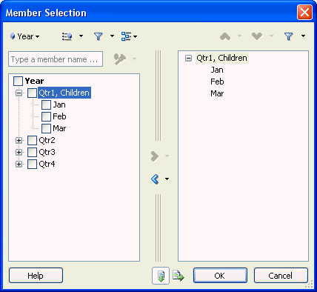The image size is (317, 292).
Task: Check the Mar checkbox
Action: pyautogui.click(x=46, y=128)
